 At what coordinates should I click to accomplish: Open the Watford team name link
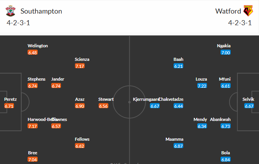227,11
